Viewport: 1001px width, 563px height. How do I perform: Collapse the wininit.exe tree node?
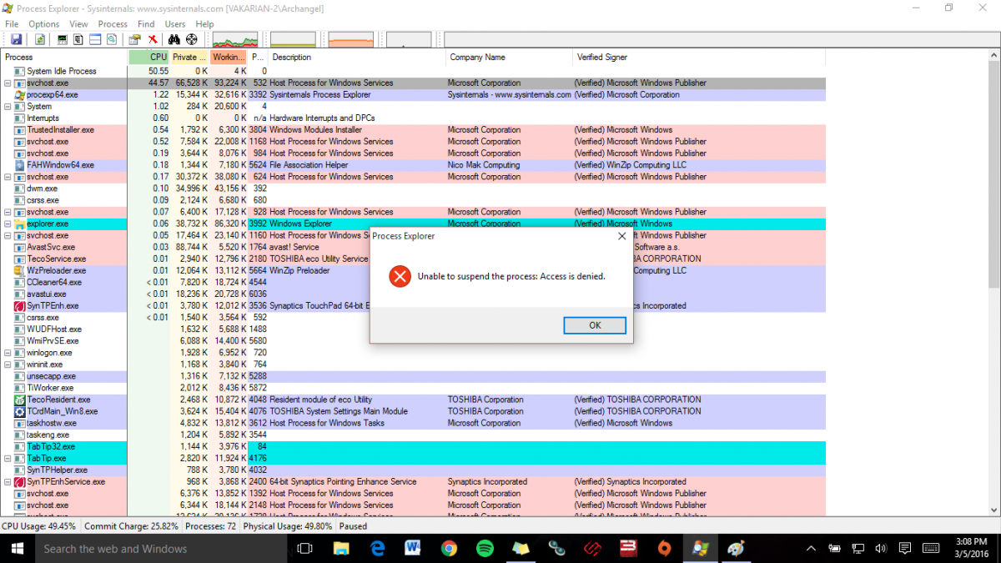pyautogui.click(x=8, y=364)
